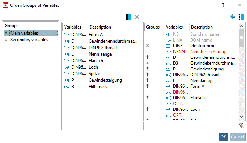Image resolution: width=247 pixels, height=143 pixels.
Task: Click the table icon next to D in the middle list
Action: point(66,42)
